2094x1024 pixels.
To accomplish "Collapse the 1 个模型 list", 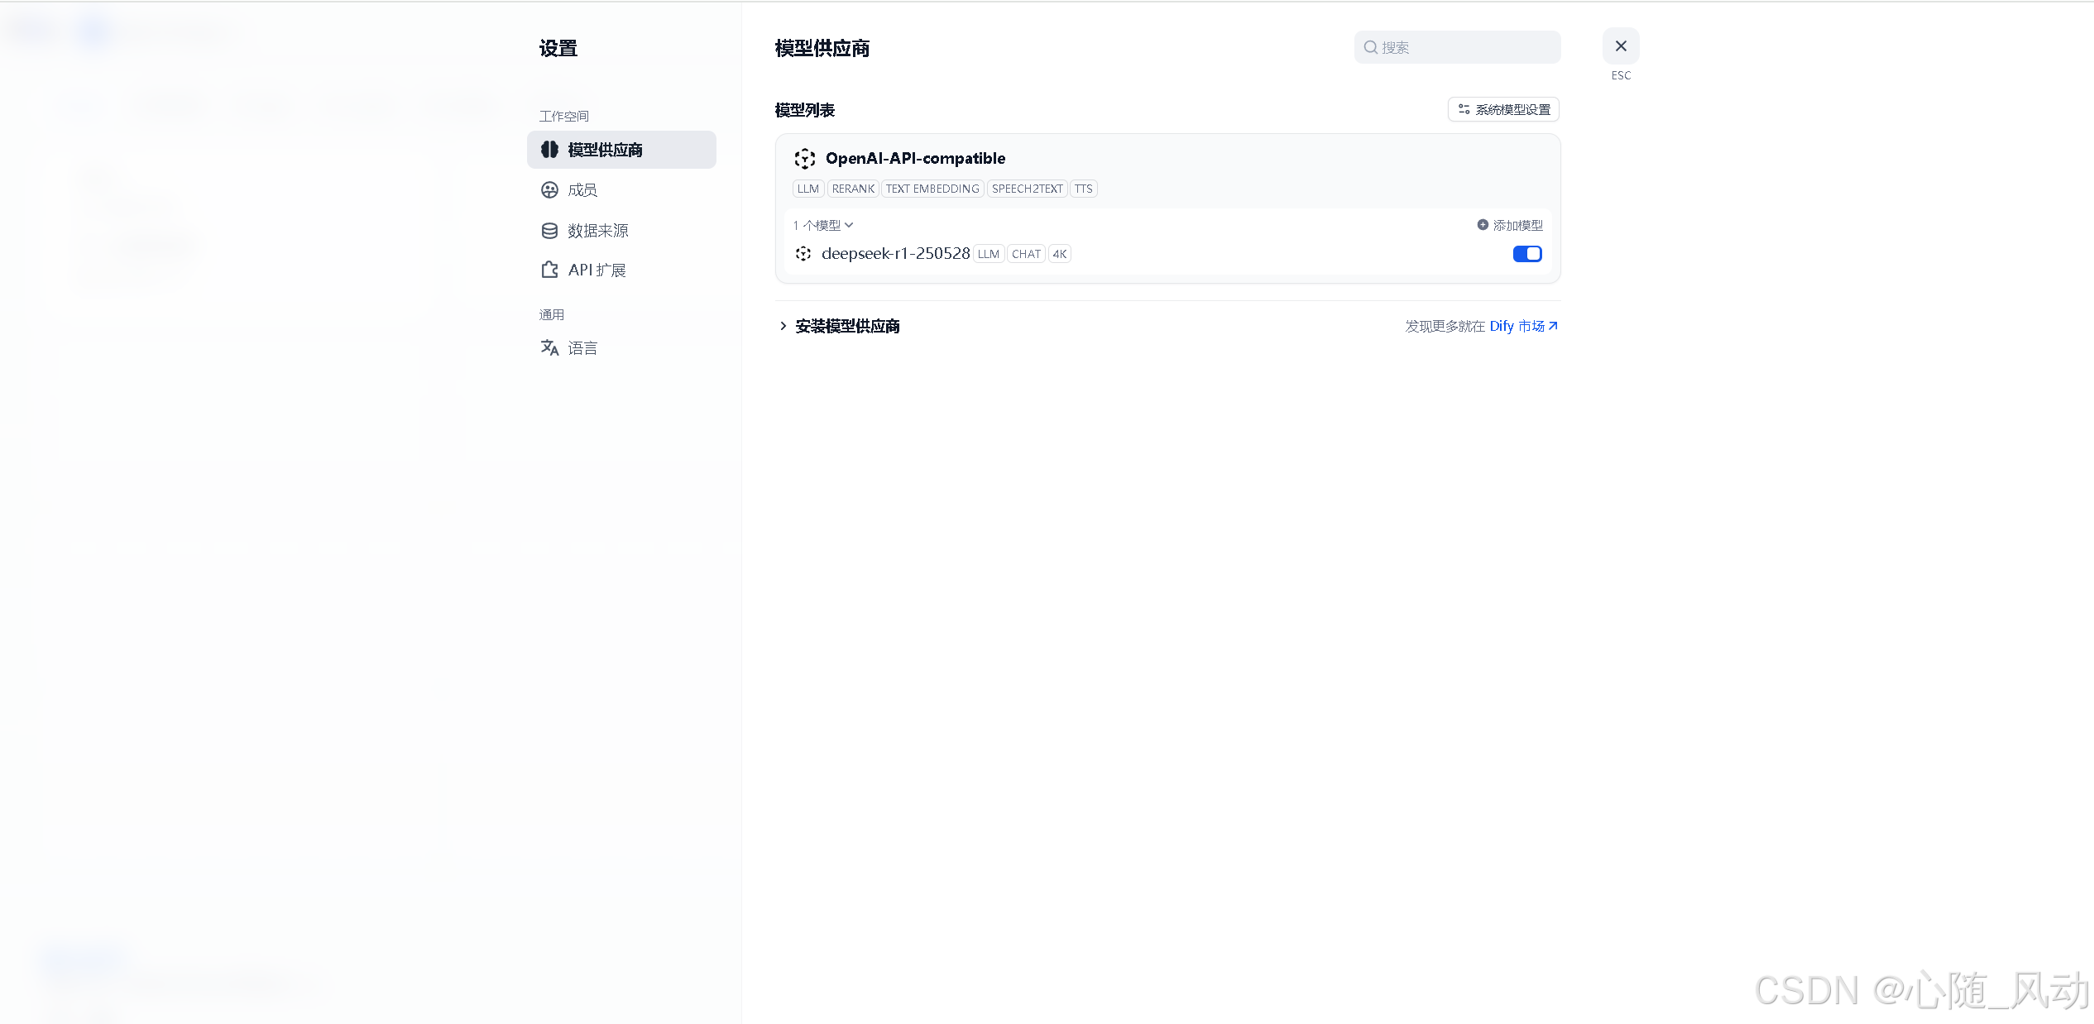I will tap(822, 225).
